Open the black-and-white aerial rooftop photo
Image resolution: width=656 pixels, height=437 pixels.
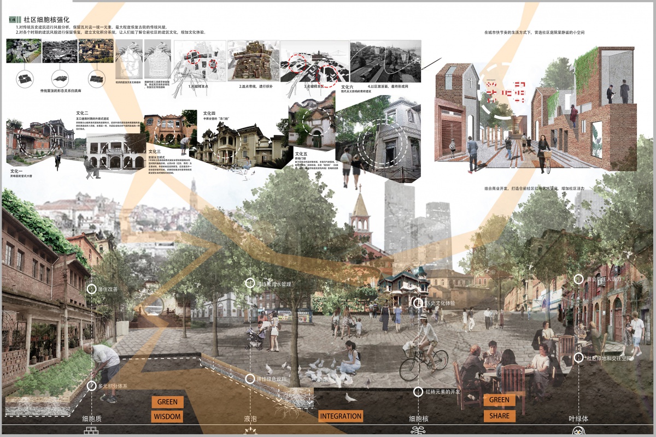(60, 51)
